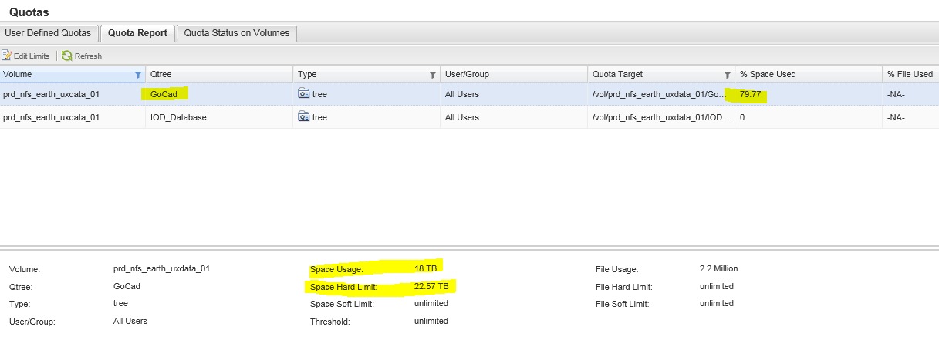Screen dimensions: 939x347
Task: Open the Volume column filter
Action: pos(137,75)
